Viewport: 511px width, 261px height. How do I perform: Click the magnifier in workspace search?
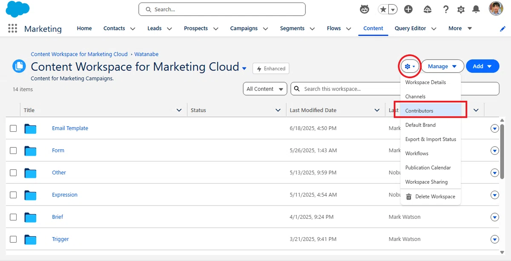[297, 89]
